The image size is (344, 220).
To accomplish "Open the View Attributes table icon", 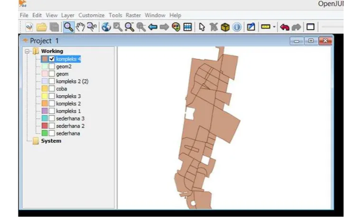I will [187, 27].
